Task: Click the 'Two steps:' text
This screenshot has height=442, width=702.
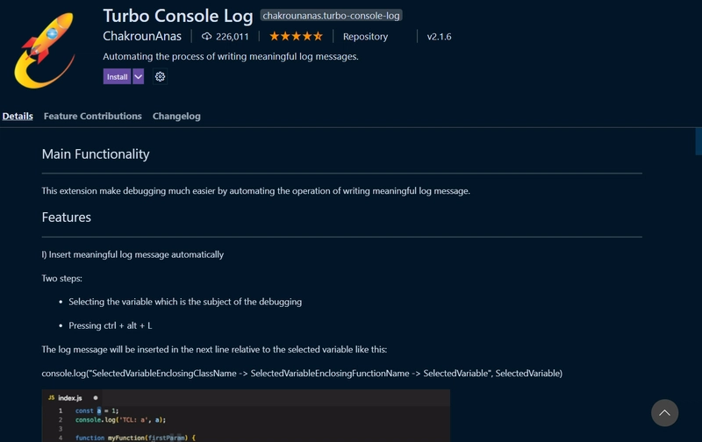Action: [61, 278]
